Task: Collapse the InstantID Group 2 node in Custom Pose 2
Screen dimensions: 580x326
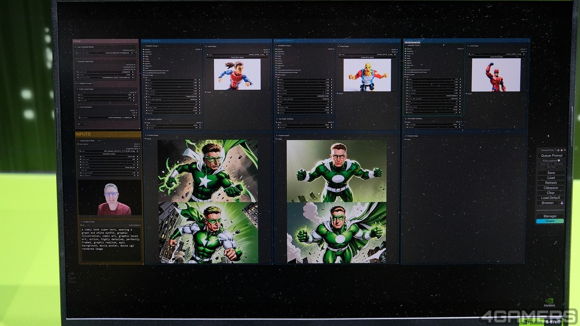Action: [276, 46]
